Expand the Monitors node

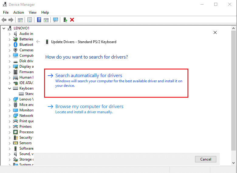coord(9,110)
